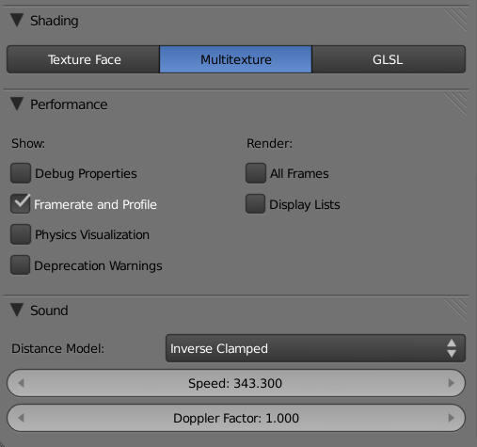This screenshot has width=477, height=447.
Task: Decrease Speed with left arrow
Action: pyautogui.click(x=21, y=383)
